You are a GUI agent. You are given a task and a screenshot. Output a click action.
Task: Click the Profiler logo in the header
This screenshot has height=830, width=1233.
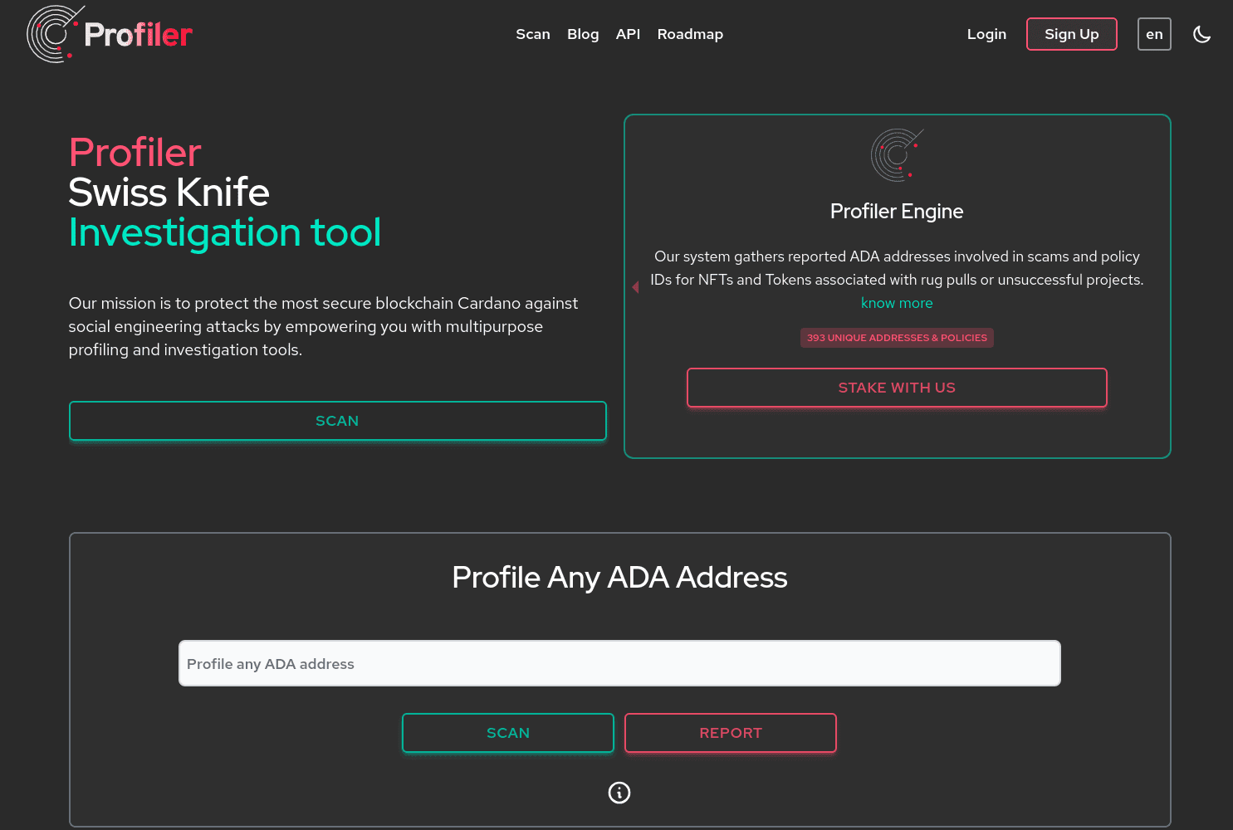(x=108, y=34)
